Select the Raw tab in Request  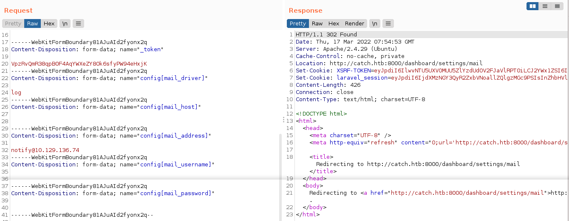tap(33, 24)
